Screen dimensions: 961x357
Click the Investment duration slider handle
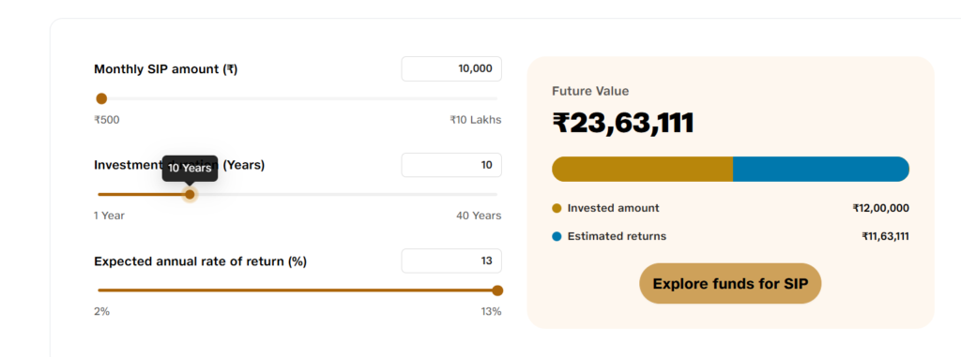pyautogui.click(x=190, y=194)
